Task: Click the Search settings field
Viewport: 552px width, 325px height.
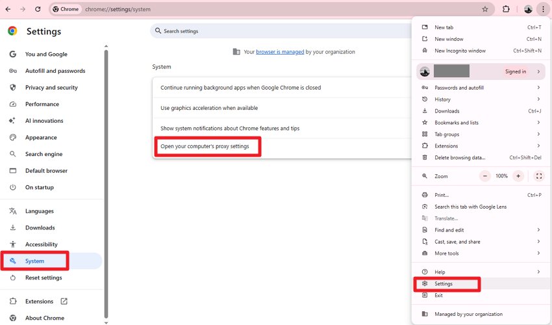Action: point(282,31)
